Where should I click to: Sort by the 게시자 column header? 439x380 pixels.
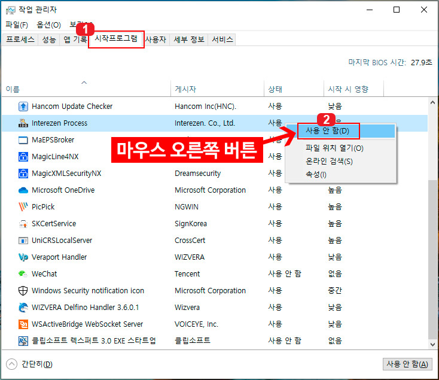217,89
